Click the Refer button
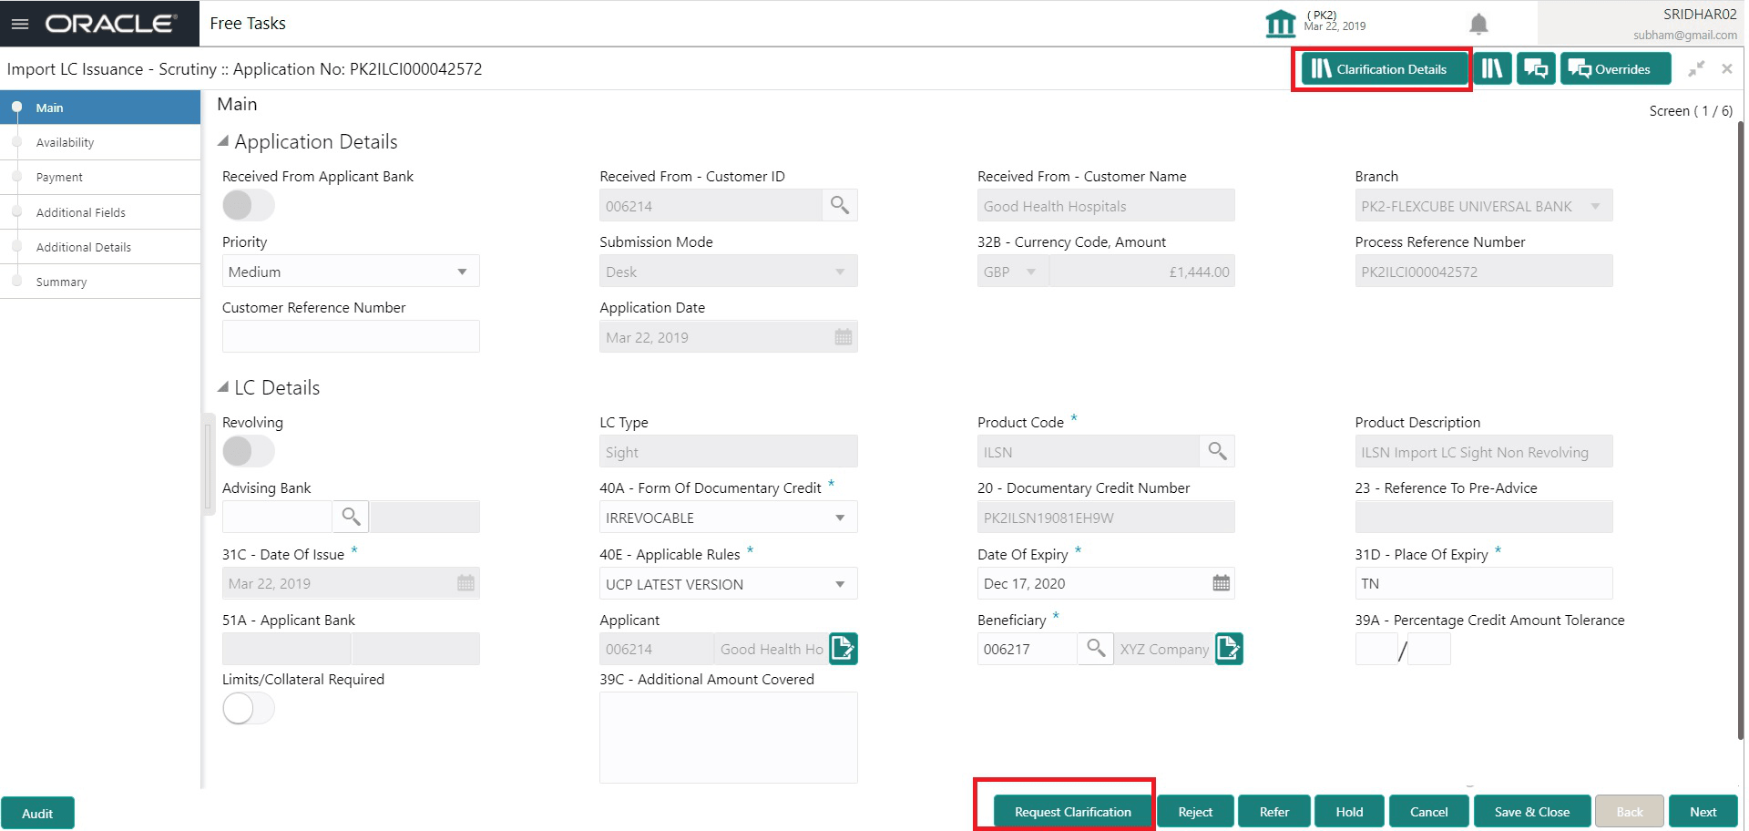 tap(1274, 811)
